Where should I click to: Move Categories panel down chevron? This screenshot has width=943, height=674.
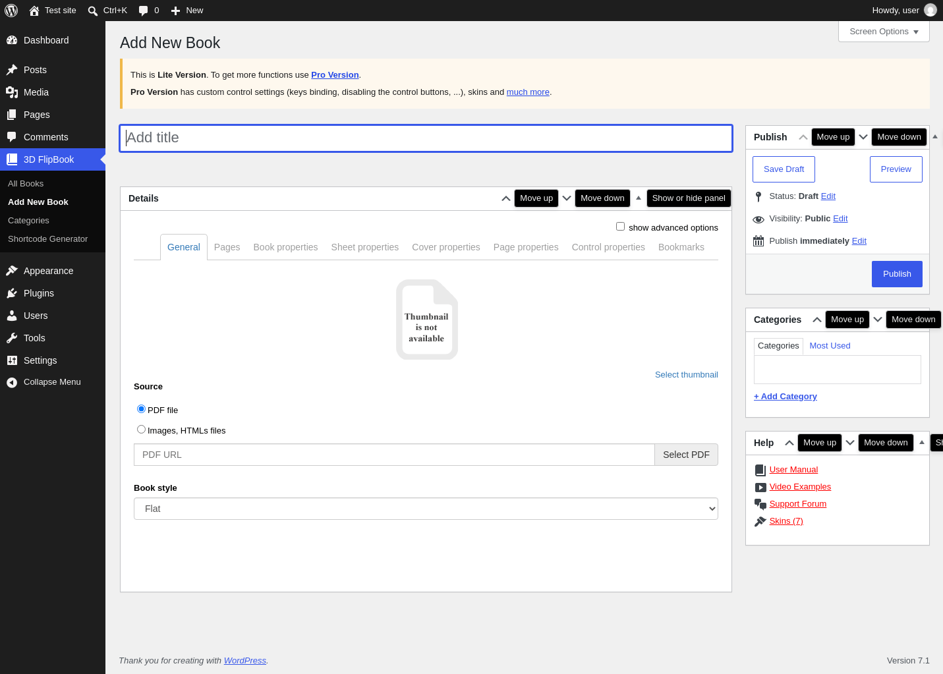pos(878,320)
